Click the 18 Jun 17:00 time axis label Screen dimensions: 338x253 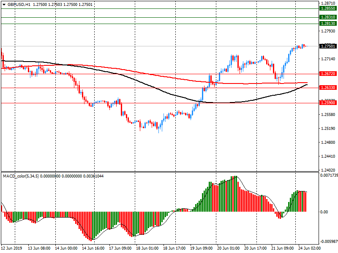click(174, 248)
